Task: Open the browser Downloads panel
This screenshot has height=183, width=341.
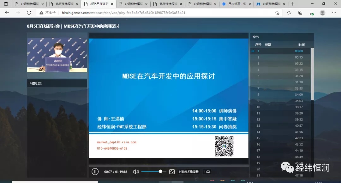Action: [311, 13]
